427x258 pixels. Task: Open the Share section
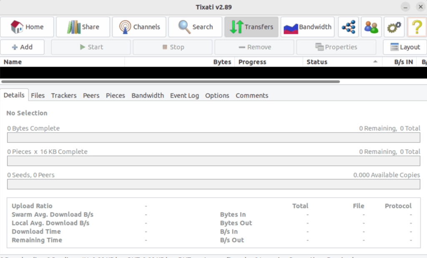pos(83,27)
